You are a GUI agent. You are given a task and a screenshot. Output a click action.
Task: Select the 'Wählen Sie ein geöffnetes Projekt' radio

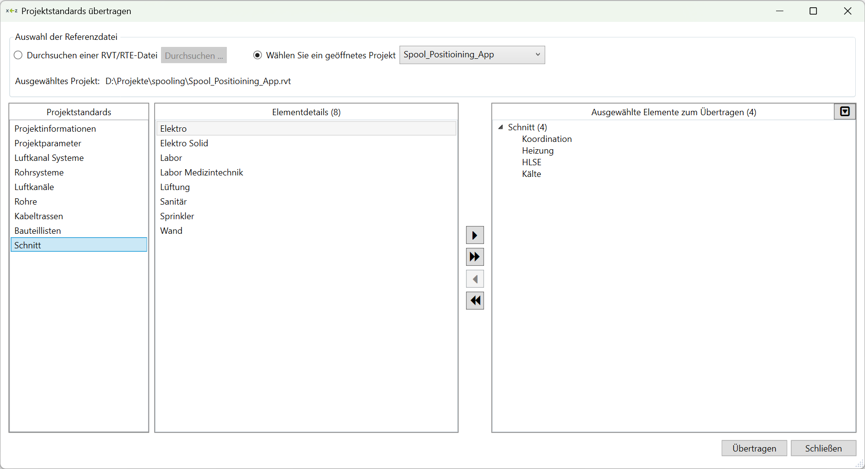pyautogui.click(x=258, y=55)
